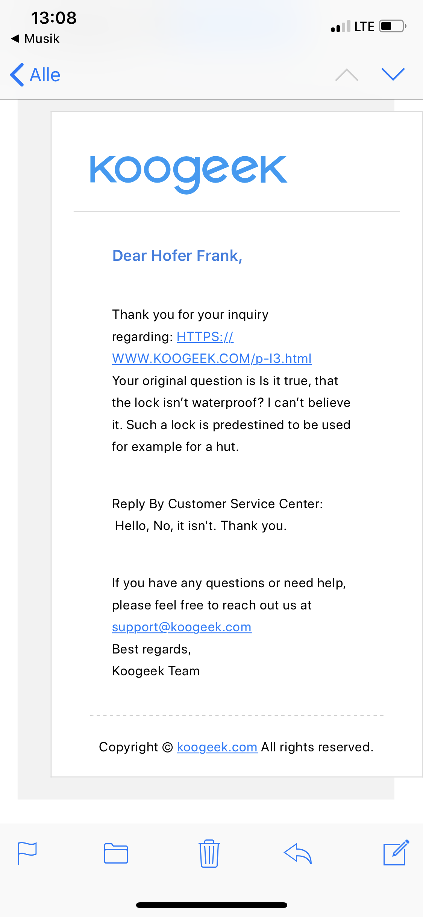Open the koogeek.com copyright link

pos(217,747)
